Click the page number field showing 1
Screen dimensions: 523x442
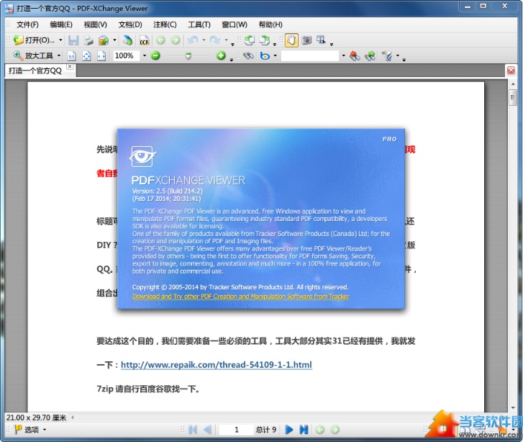tap(236, 430)
